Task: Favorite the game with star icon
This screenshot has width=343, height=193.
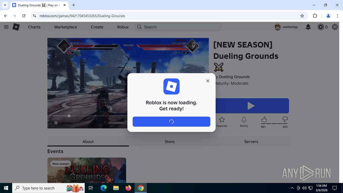Action: point(222,122)
